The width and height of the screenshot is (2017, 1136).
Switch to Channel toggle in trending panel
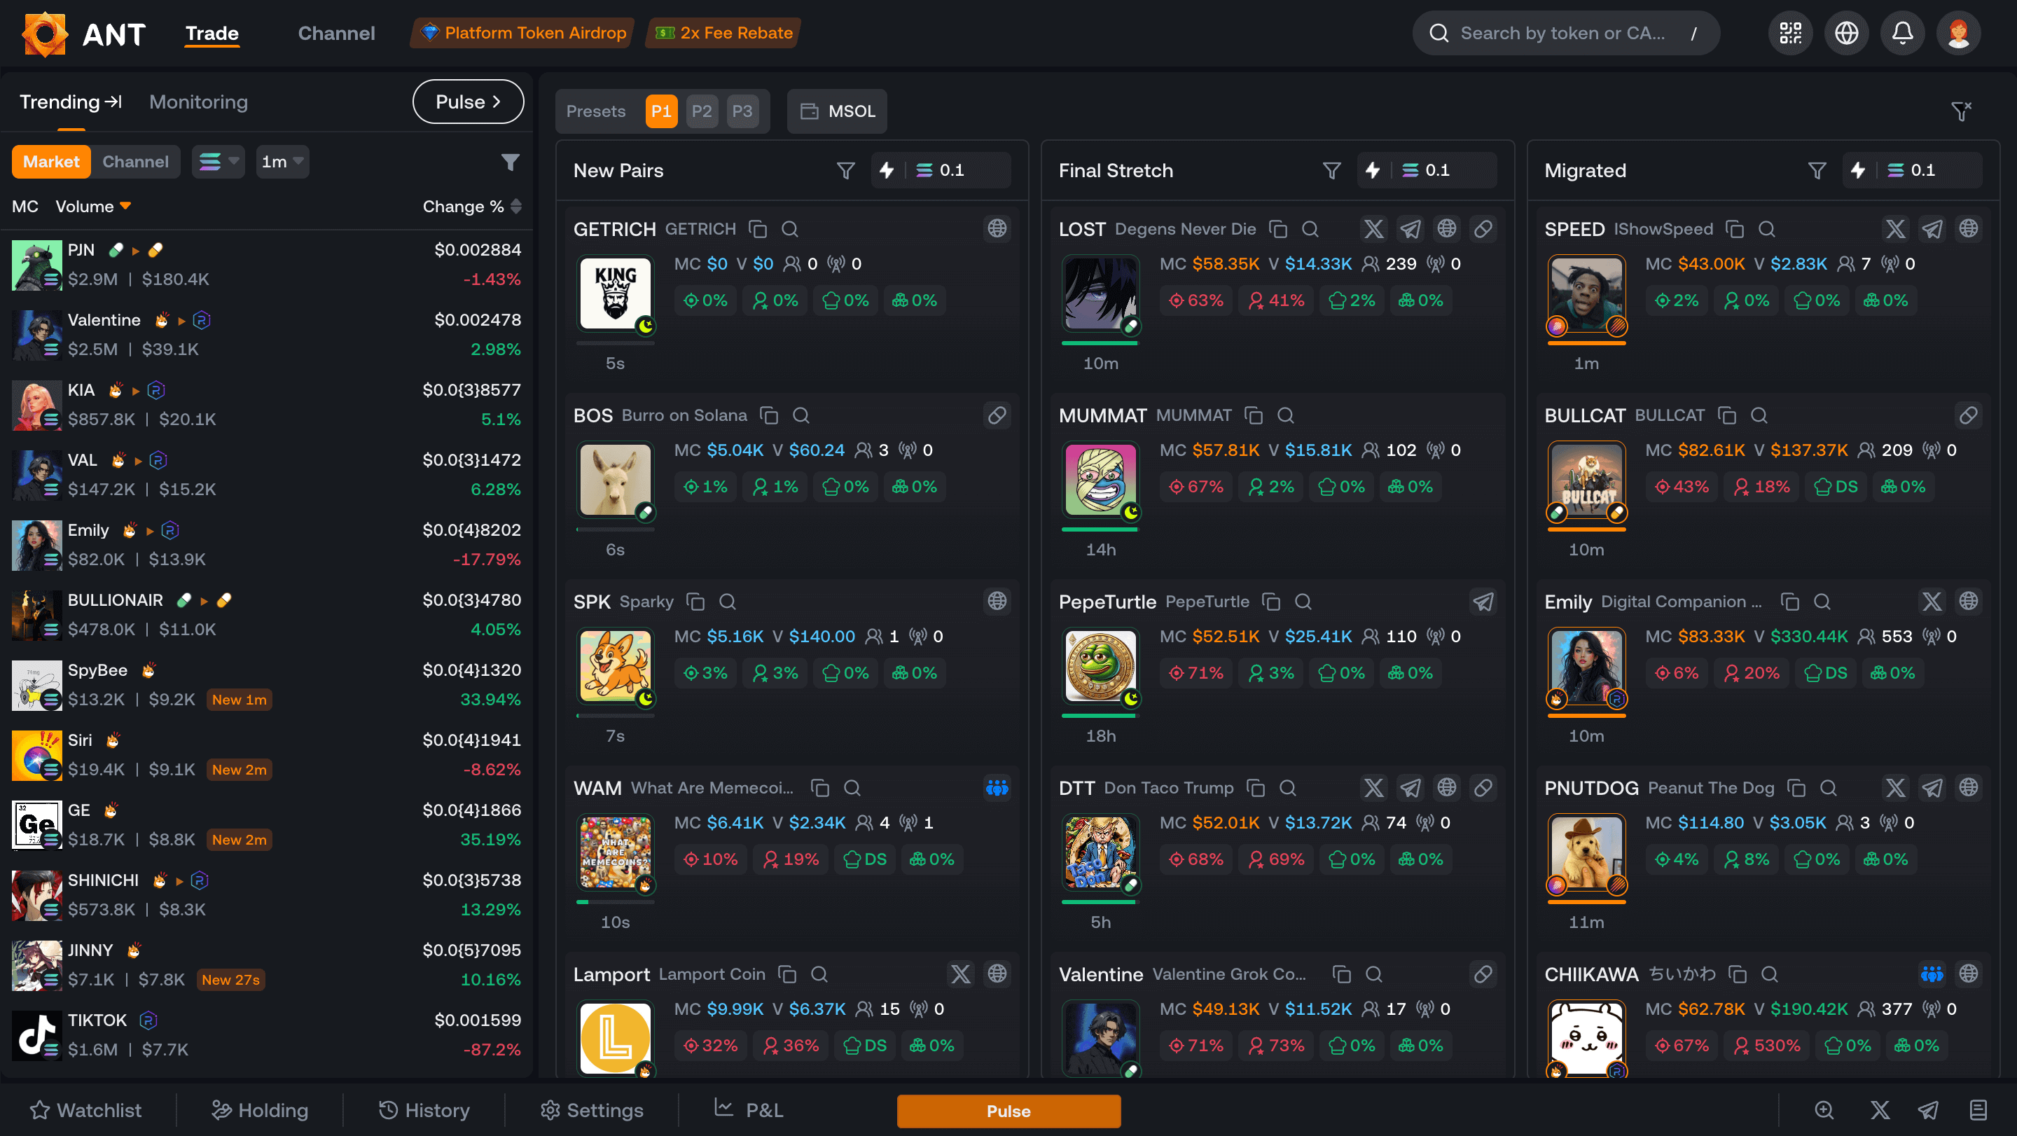point(135,162)
